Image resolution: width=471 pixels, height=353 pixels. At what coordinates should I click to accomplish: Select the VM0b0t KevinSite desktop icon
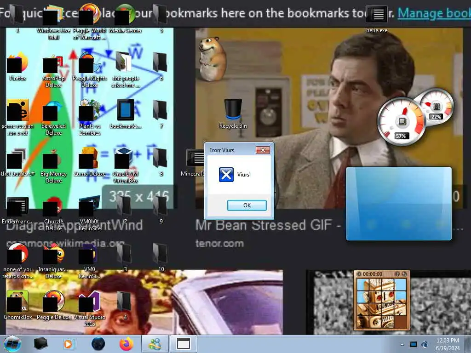point(90,213)
